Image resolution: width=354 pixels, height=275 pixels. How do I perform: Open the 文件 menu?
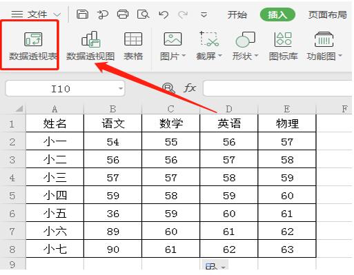(37, 14)
